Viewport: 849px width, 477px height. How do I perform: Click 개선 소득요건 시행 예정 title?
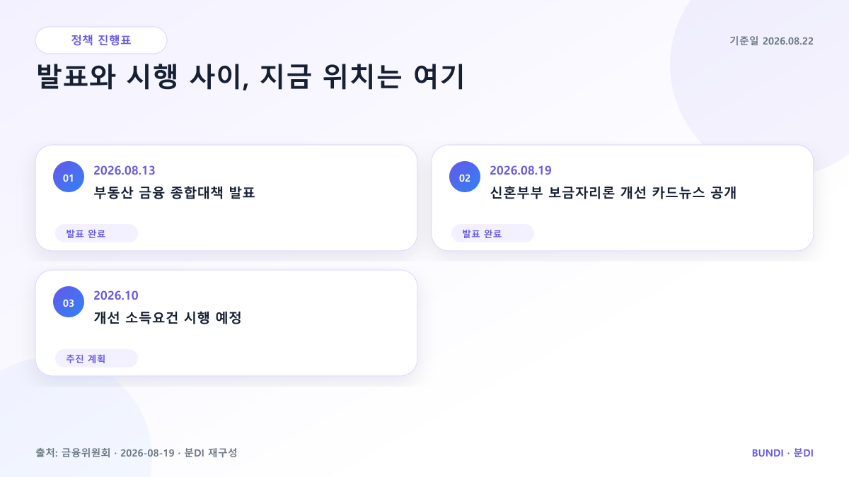168,318
